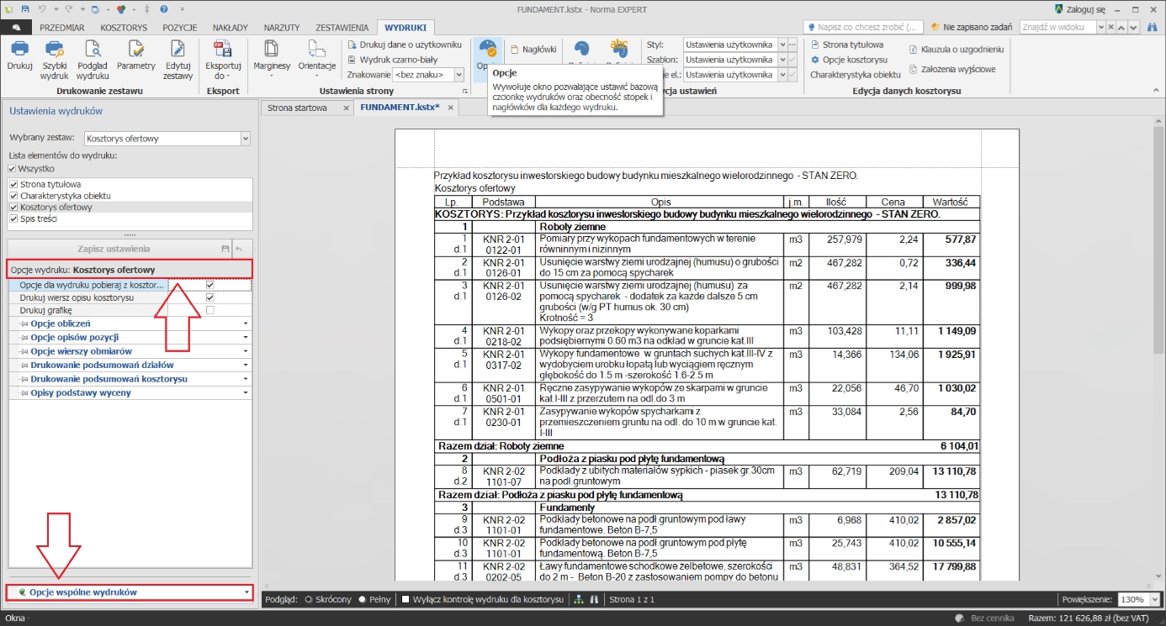
Task: Open the Styl dropdown
Action: pos(782,45)
